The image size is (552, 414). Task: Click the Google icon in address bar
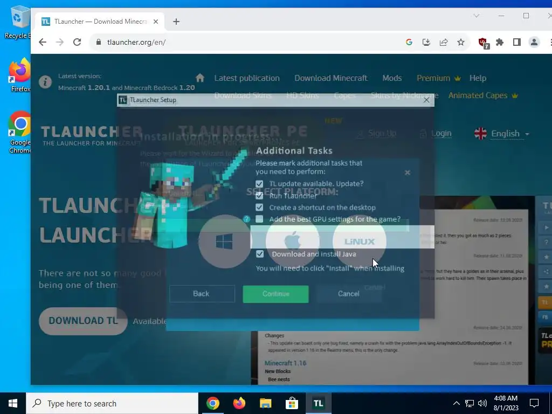(409, 42)
